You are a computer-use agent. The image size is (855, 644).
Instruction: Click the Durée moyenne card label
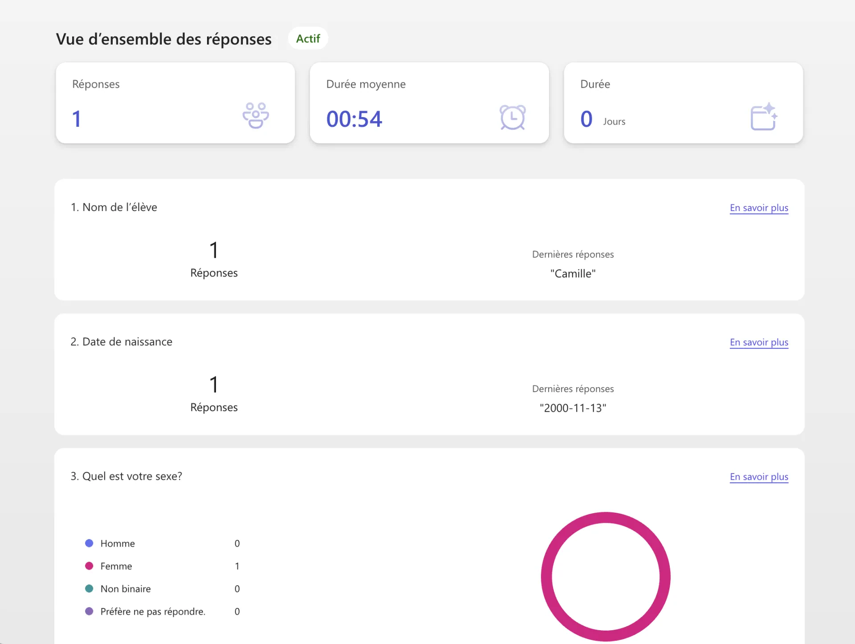[x=366, y=84]
